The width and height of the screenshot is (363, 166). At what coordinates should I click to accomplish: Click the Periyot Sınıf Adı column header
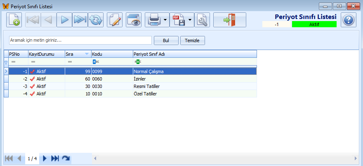point(194,54)
